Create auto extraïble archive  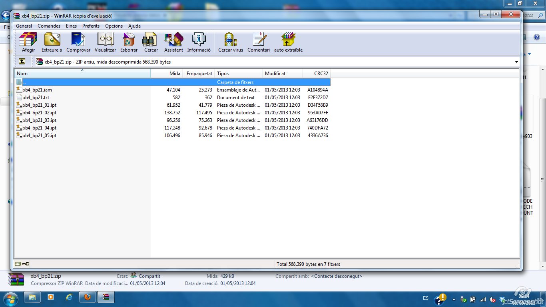(288, 42)
